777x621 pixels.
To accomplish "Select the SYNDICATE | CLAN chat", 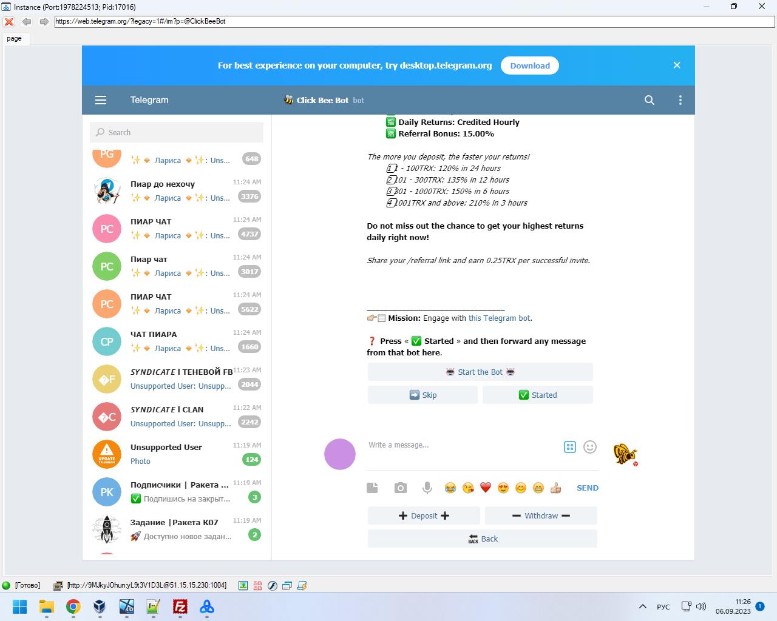I will coord(177,417).
